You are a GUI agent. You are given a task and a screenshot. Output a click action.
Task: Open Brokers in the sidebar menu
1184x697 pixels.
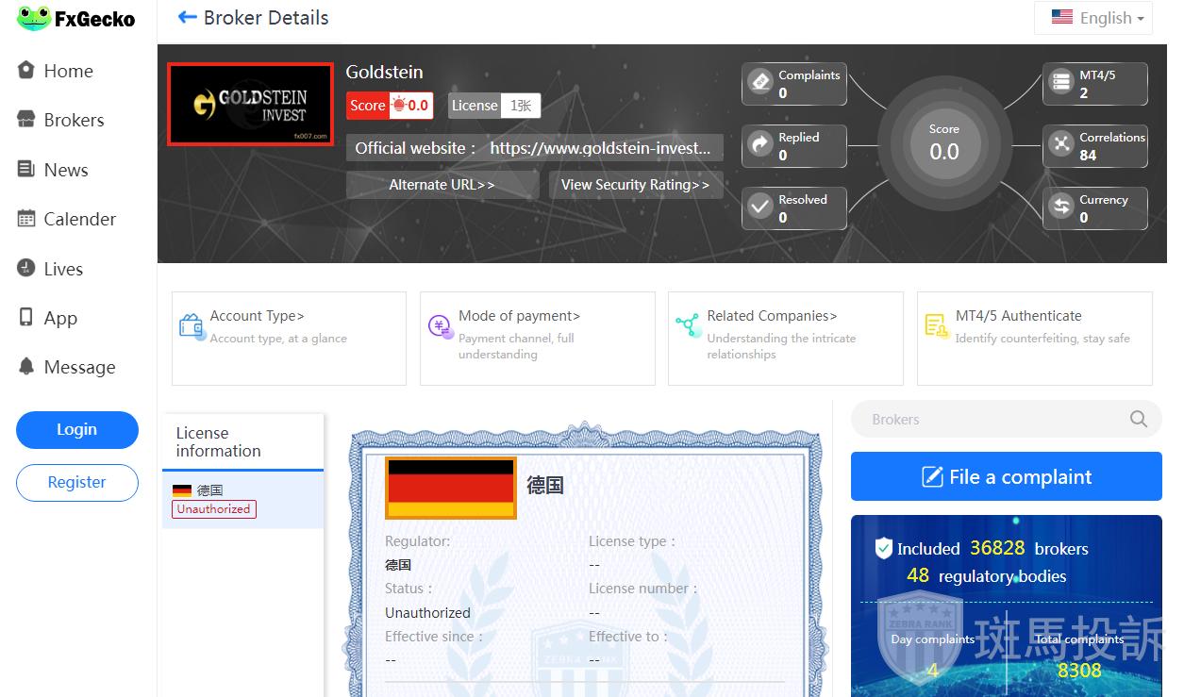pos(74,121)
